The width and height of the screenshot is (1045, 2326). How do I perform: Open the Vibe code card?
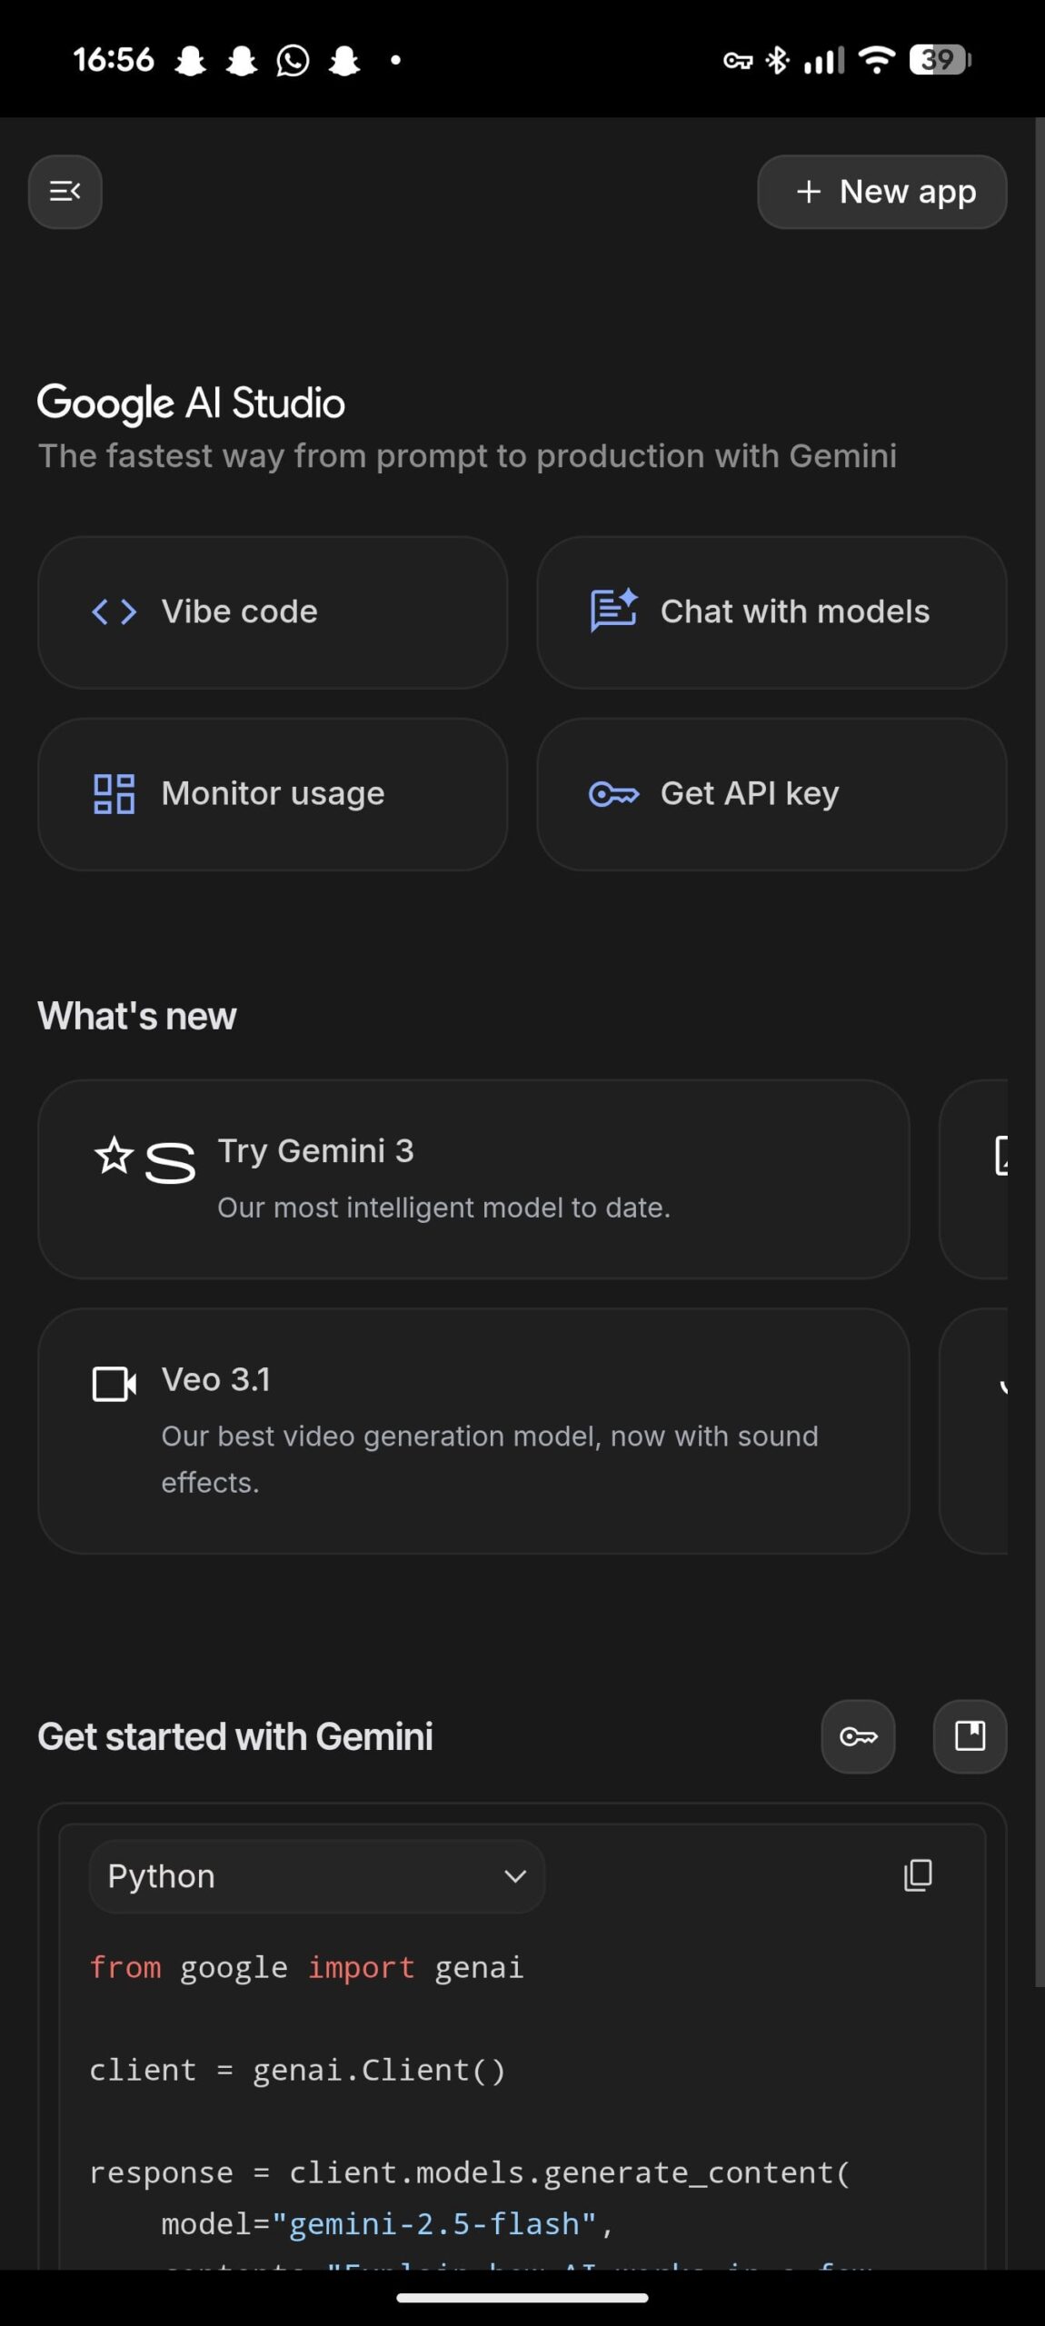coord(273,611)
